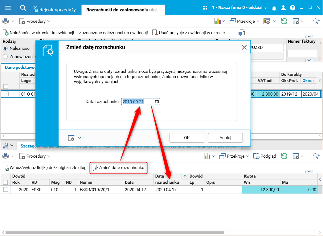Switch to the Rejestr sprzedaży tab
Image resolution: width=323 pixels, height=236 pixels.
[x=55, y=10]
